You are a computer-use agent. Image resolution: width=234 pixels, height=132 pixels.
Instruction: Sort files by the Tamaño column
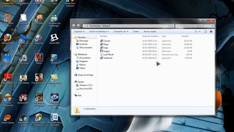point(185,36)
